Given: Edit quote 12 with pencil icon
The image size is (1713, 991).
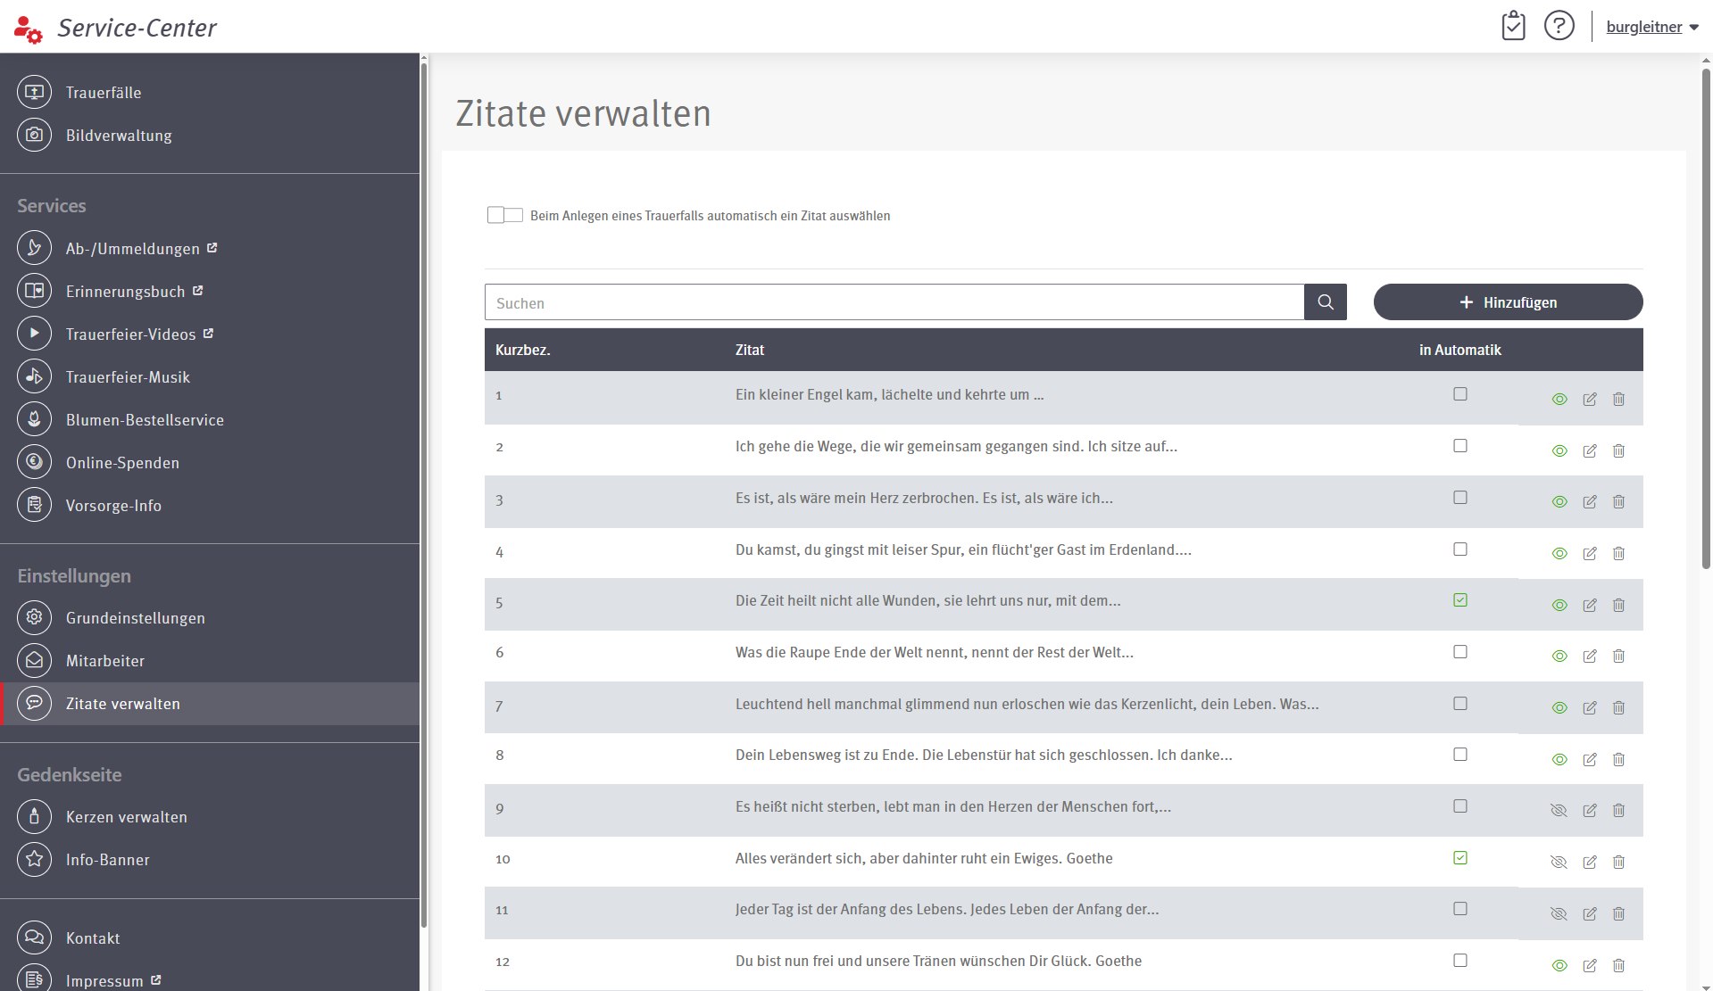Looking at the screenshot, I should 1590,965.
